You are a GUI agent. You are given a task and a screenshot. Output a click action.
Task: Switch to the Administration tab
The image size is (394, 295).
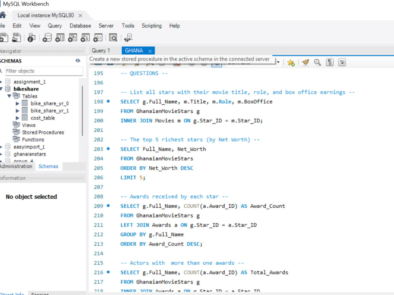pyautogui.click(x=16, y=166)
